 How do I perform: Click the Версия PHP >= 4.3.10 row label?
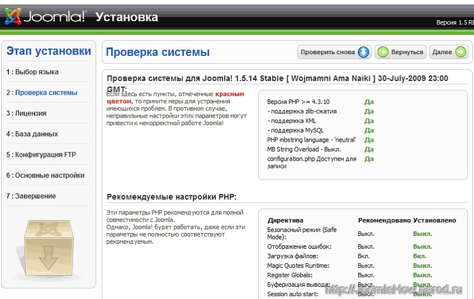click(x=298, y=102)
